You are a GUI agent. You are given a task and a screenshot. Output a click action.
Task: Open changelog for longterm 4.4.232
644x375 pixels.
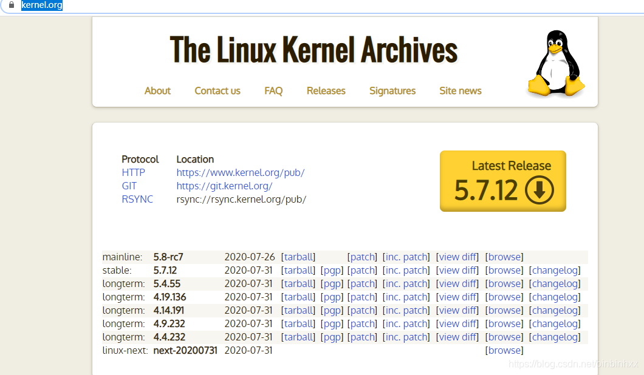point(555,337)
